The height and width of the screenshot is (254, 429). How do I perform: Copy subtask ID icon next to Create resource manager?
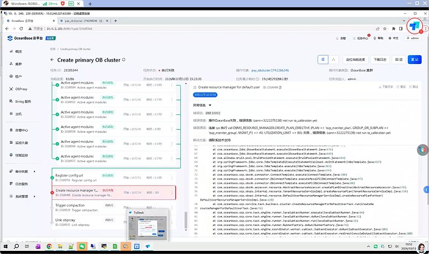[280, 87]
